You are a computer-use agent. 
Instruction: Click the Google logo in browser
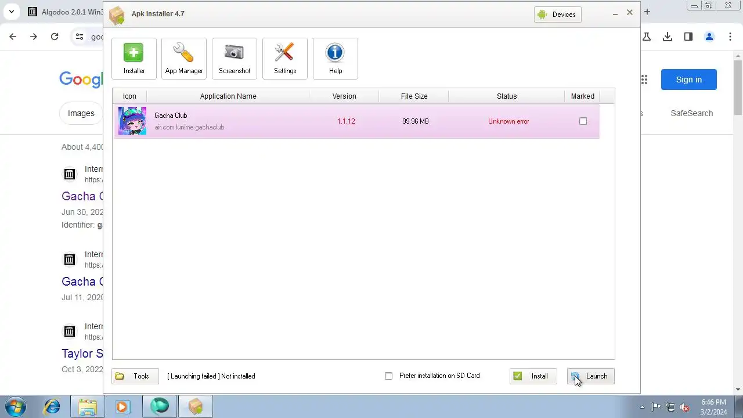tap(81, 80)
